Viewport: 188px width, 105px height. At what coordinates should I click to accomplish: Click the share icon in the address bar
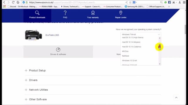[x=127, y=2]
